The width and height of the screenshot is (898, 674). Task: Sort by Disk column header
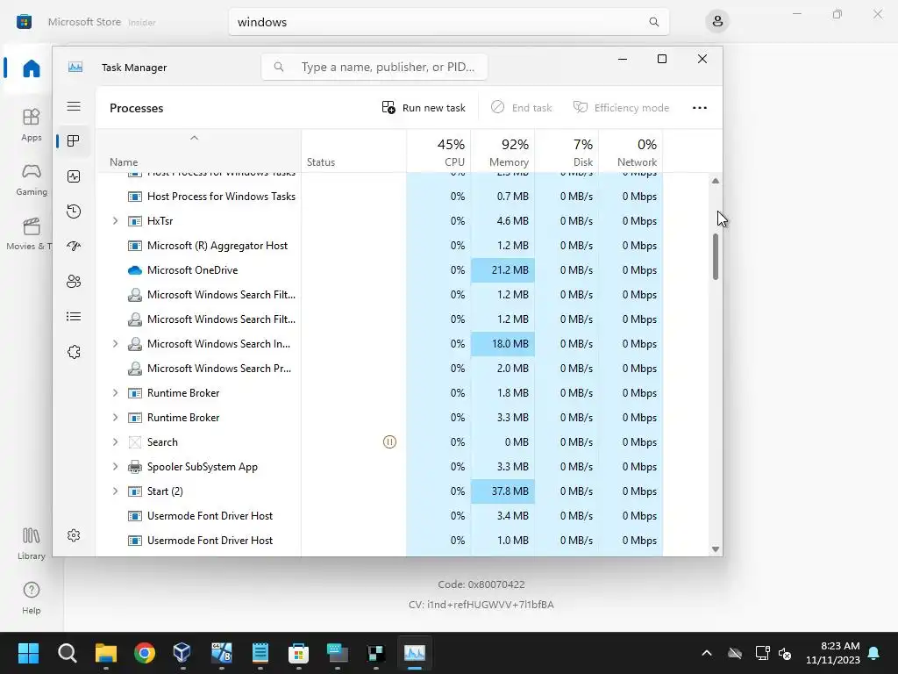[567, 153]
